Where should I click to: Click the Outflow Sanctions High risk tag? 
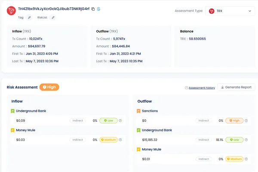point(234,121)
